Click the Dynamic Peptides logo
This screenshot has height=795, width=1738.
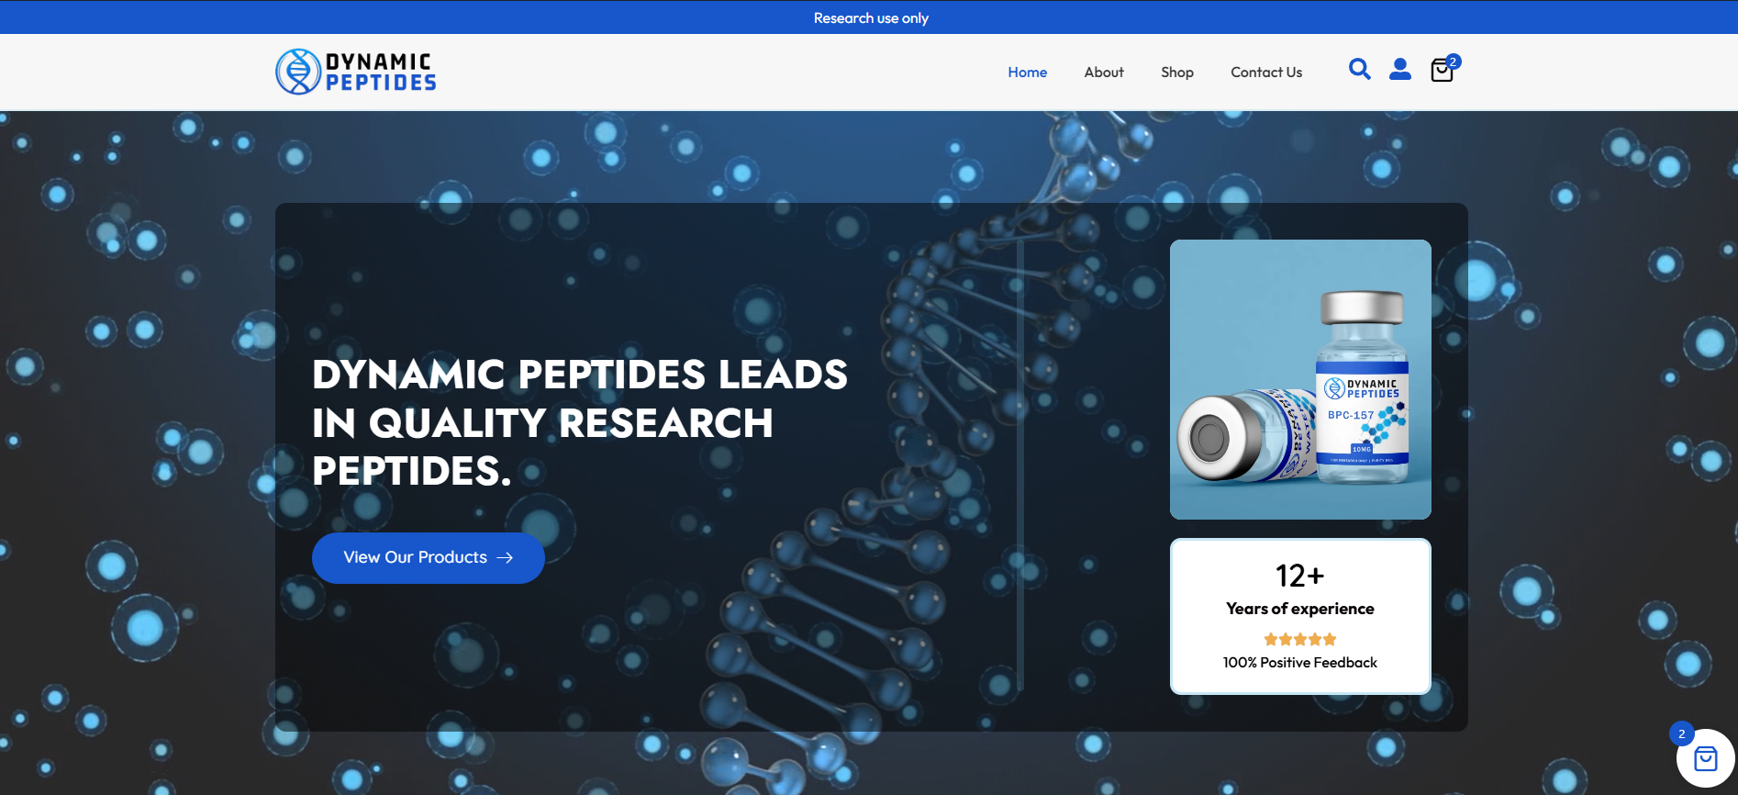(x=356, y=72)
